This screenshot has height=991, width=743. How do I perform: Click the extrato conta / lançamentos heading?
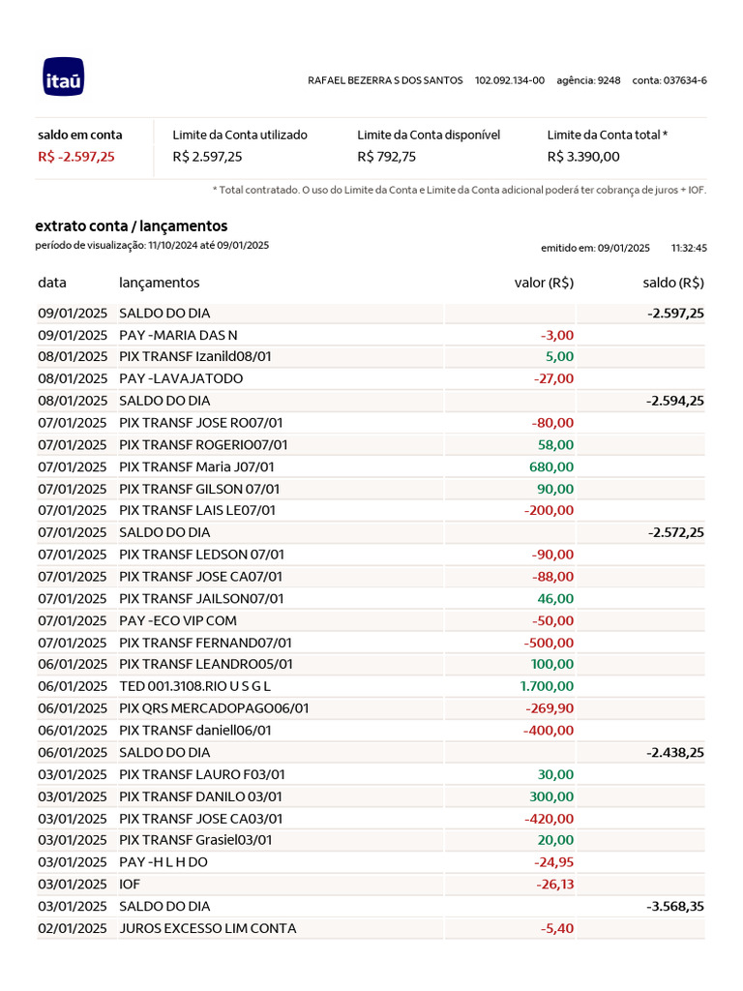(x=131, y=225)
